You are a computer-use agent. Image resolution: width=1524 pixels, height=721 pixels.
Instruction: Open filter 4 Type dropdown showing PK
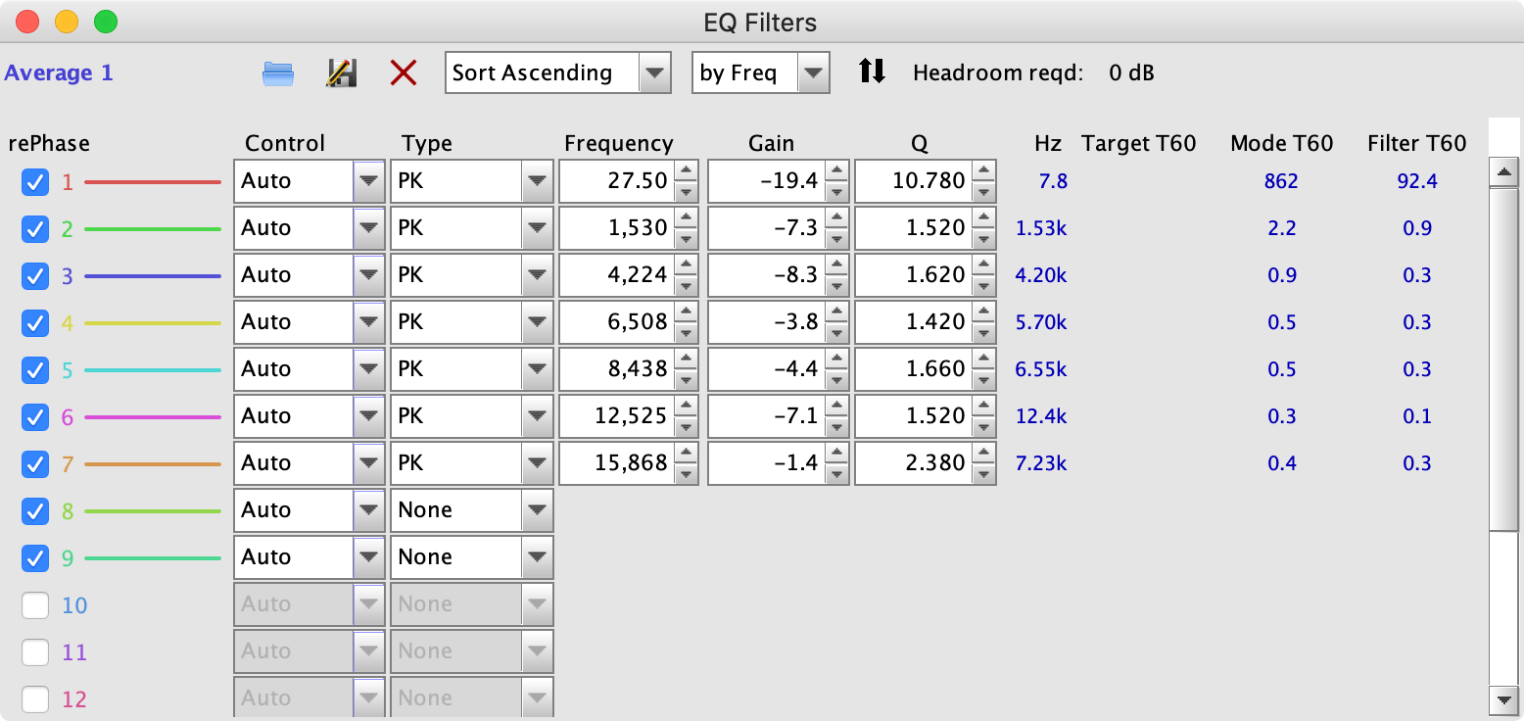537,322
